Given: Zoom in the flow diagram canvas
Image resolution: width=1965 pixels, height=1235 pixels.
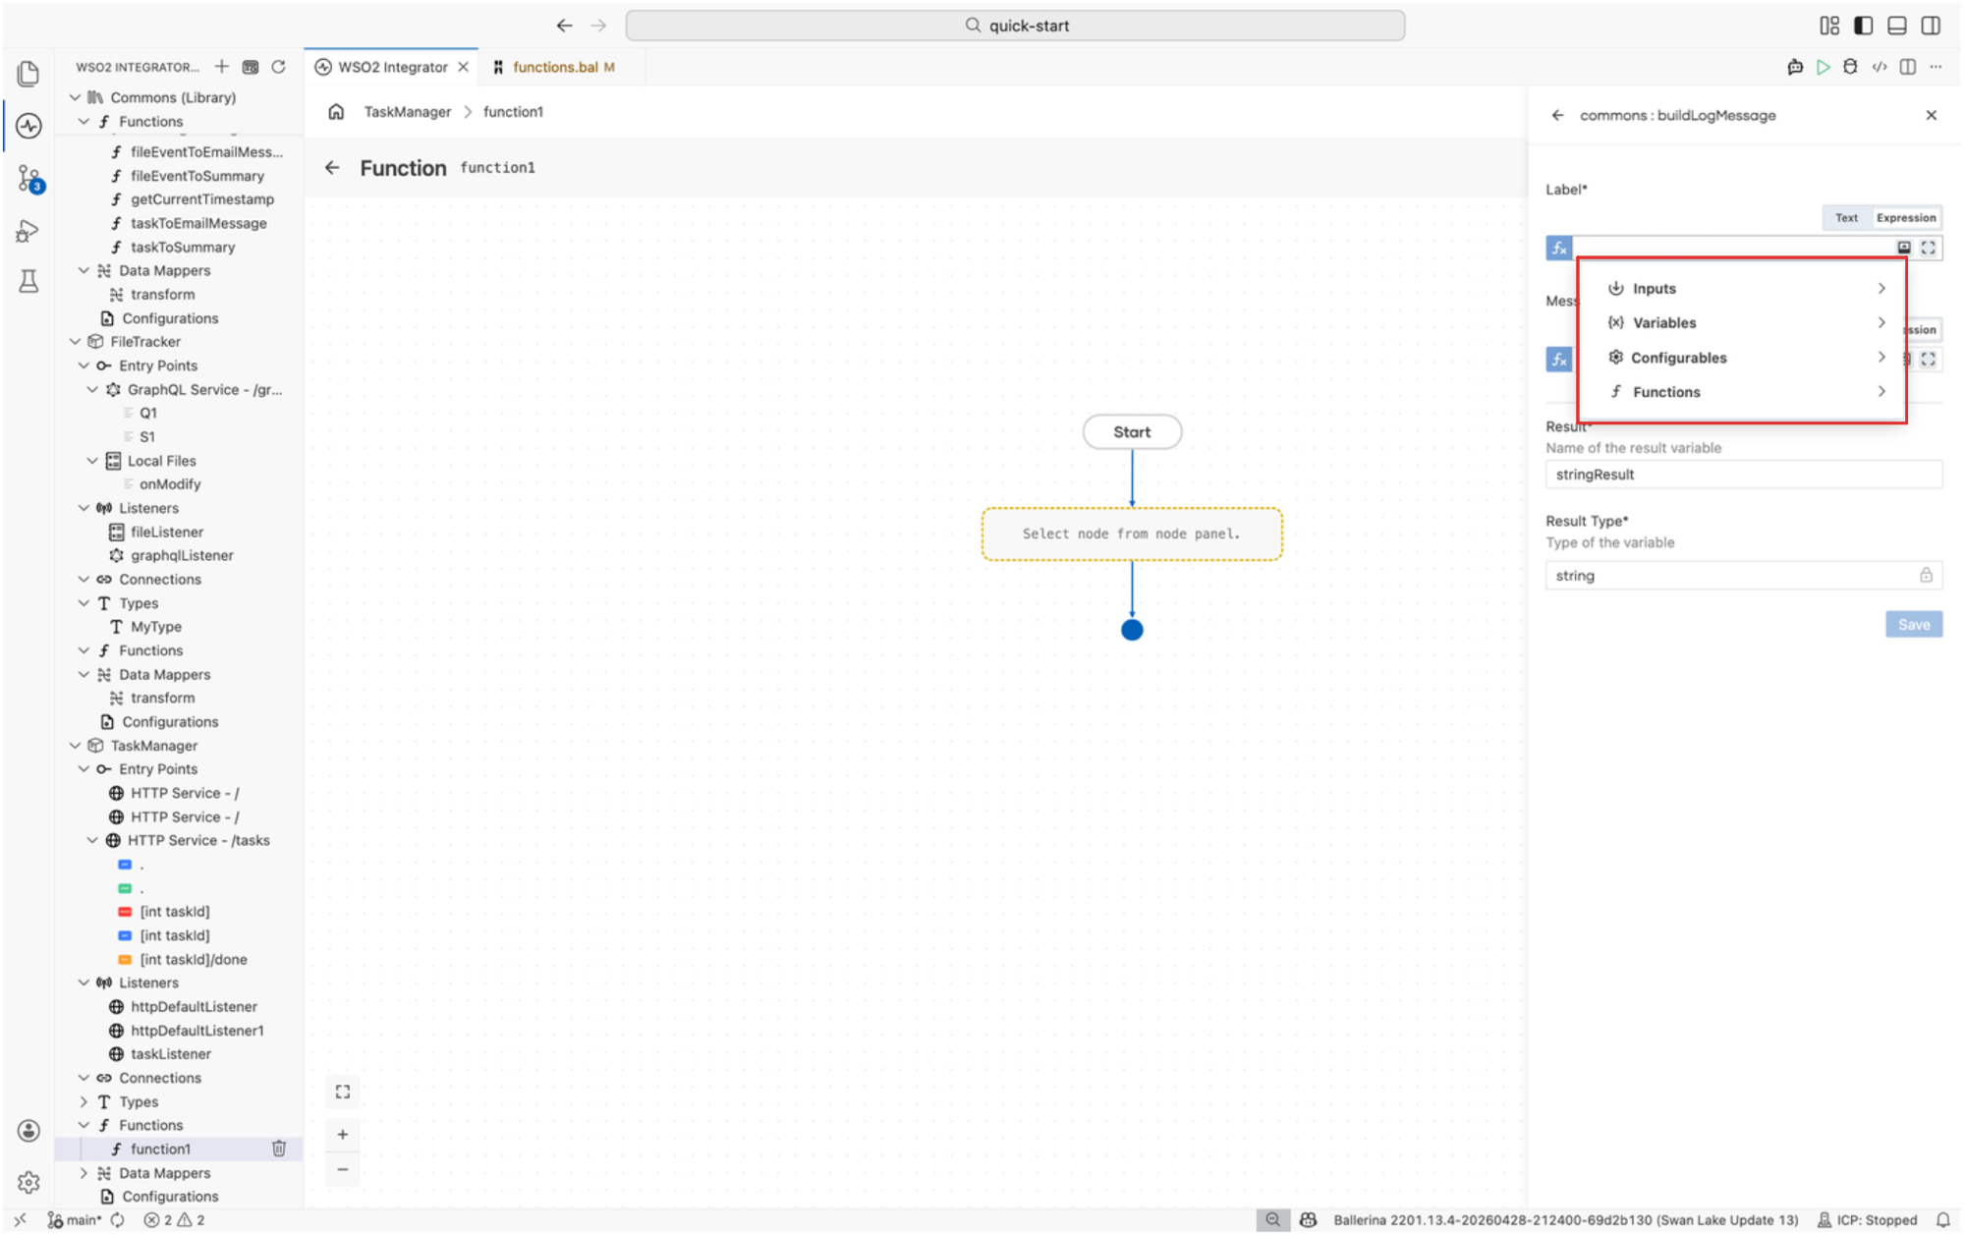Looking at the screenshot, I should tap(343, 1135).
